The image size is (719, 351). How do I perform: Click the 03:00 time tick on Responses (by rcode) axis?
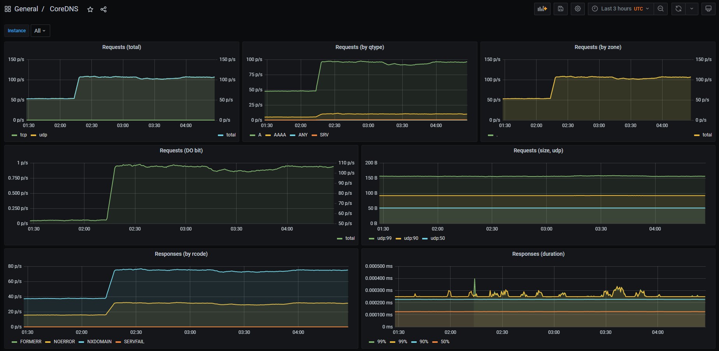pos(190,332)
